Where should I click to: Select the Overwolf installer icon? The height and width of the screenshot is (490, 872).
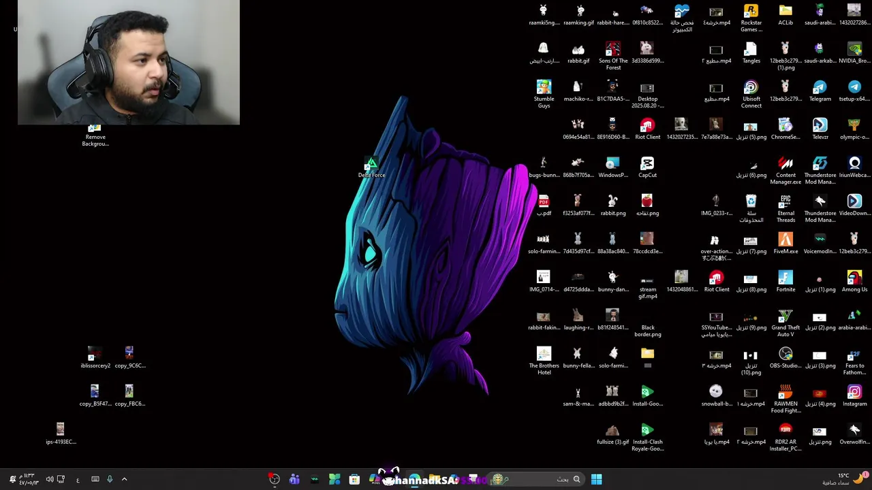(x=854, y=434)
